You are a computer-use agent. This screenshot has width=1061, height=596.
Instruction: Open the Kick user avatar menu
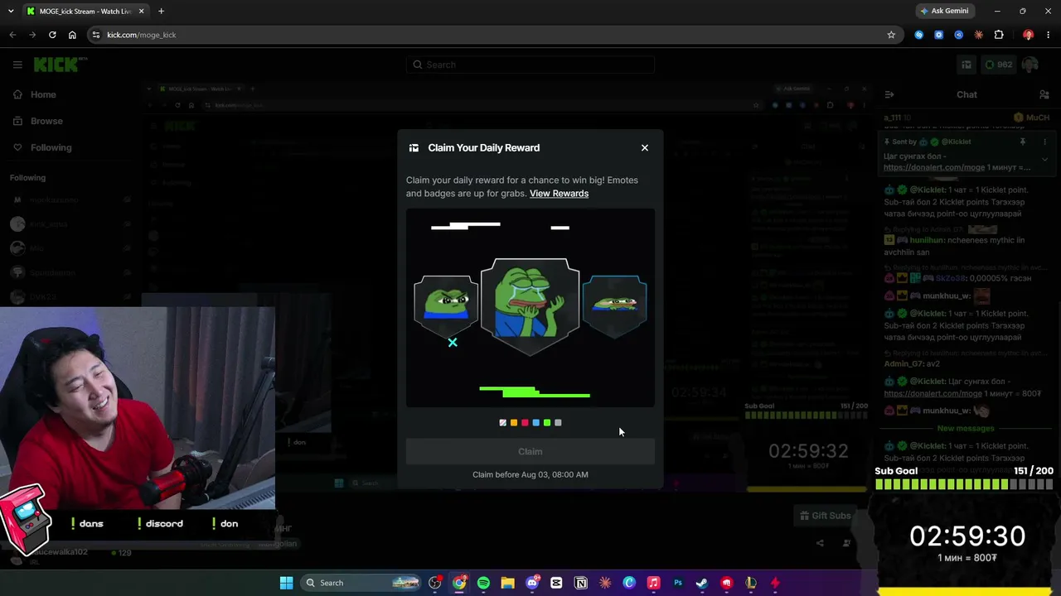click(1030, 65)
